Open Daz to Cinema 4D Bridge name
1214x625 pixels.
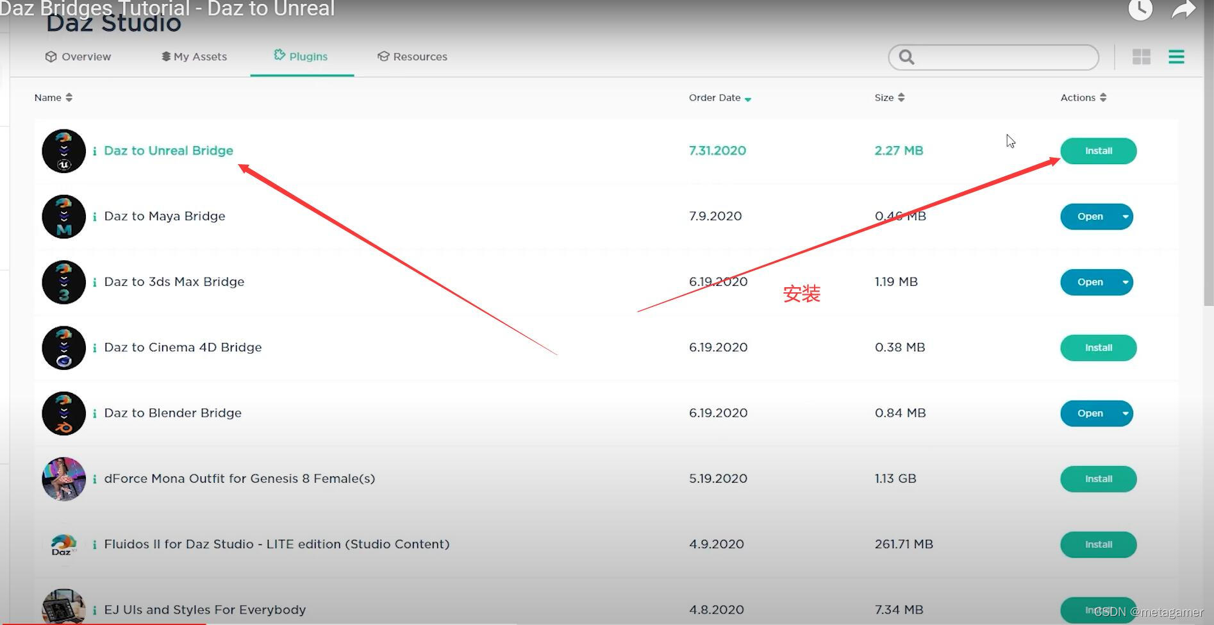click(183, 347)
